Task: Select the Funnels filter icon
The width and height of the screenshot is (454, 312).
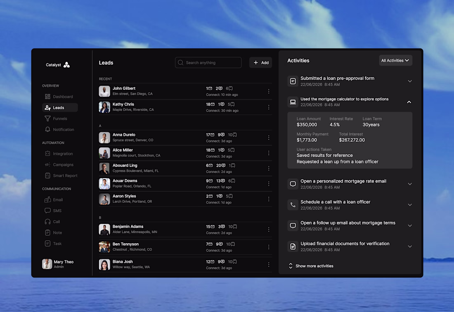Action: click(x=47, y=119)
